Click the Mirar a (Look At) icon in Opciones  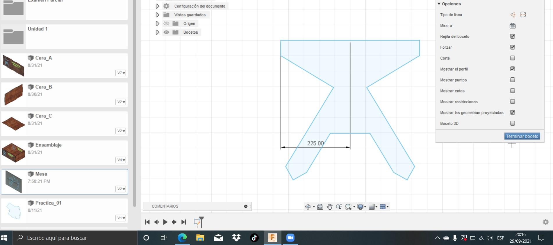pos(513,26)
